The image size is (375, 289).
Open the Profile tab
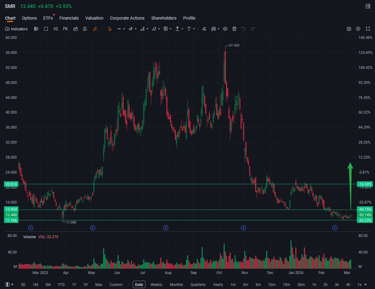point(189,18)
